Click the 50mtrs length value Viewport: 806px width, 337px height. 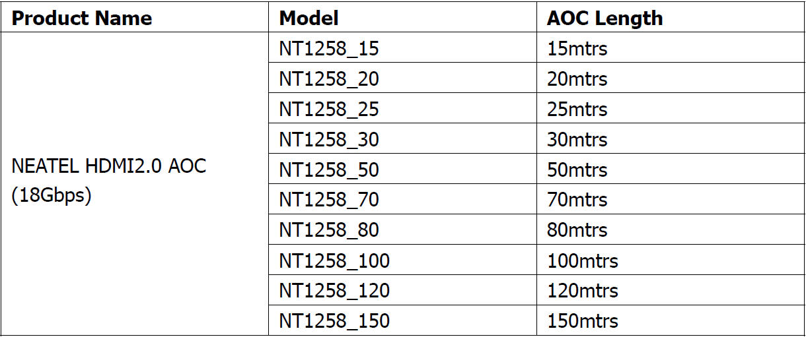coord(577,170)
